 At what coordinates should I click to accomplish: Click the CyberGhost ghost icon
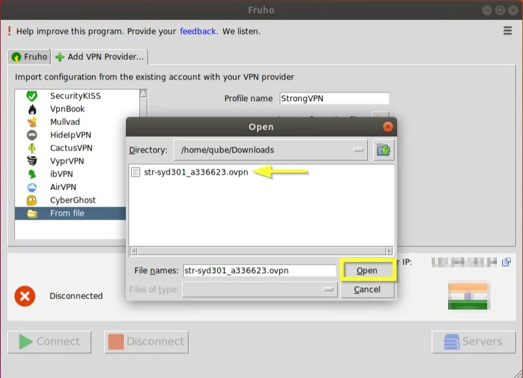click(x=32, y=200)
